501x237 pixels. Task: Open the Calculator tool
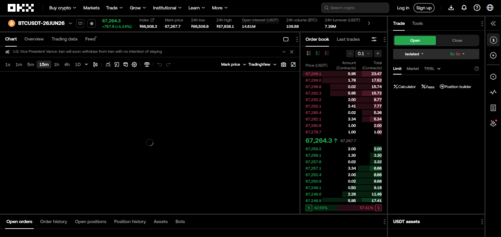(x=404, y=87)
